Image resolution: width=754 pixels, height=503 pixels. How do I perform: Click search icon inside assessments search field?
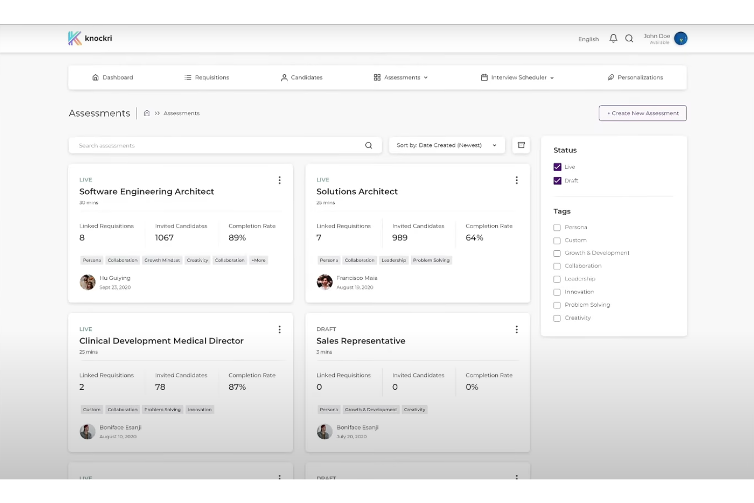pos(368,145)
